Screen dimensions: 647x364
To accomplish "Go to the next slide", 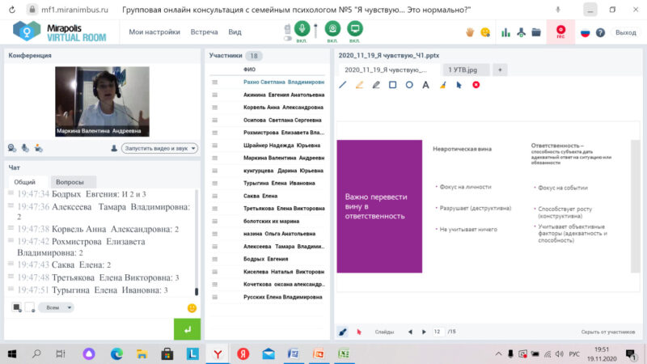I will coord(424,332).
